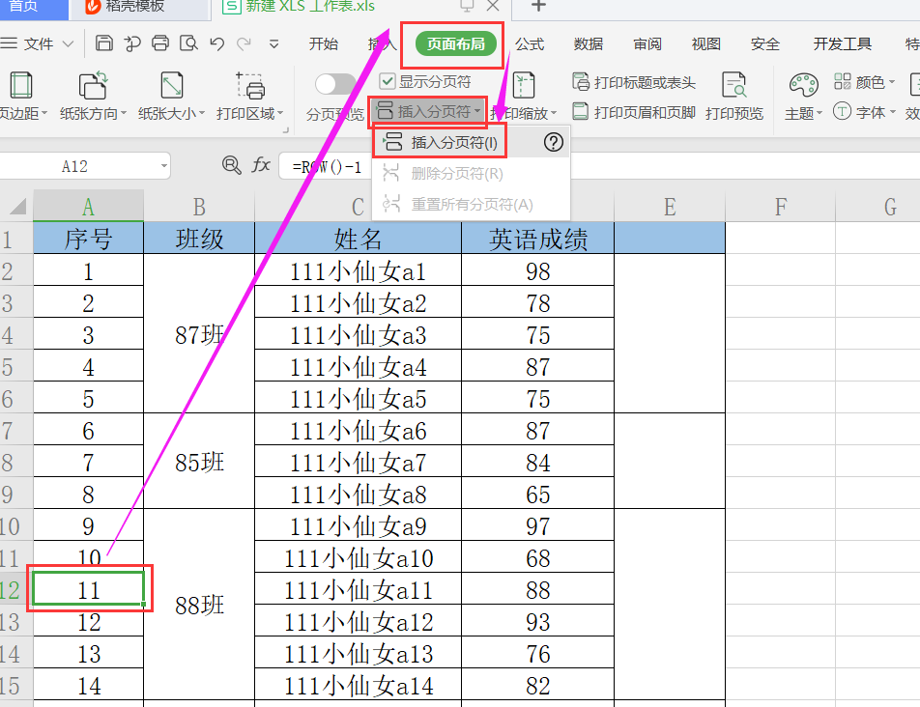Viewport: 920px width, 707px height.
Task: Expand the 打印区域 dropdown arrow
Action: pyautogui.click(x=280, y=114)
